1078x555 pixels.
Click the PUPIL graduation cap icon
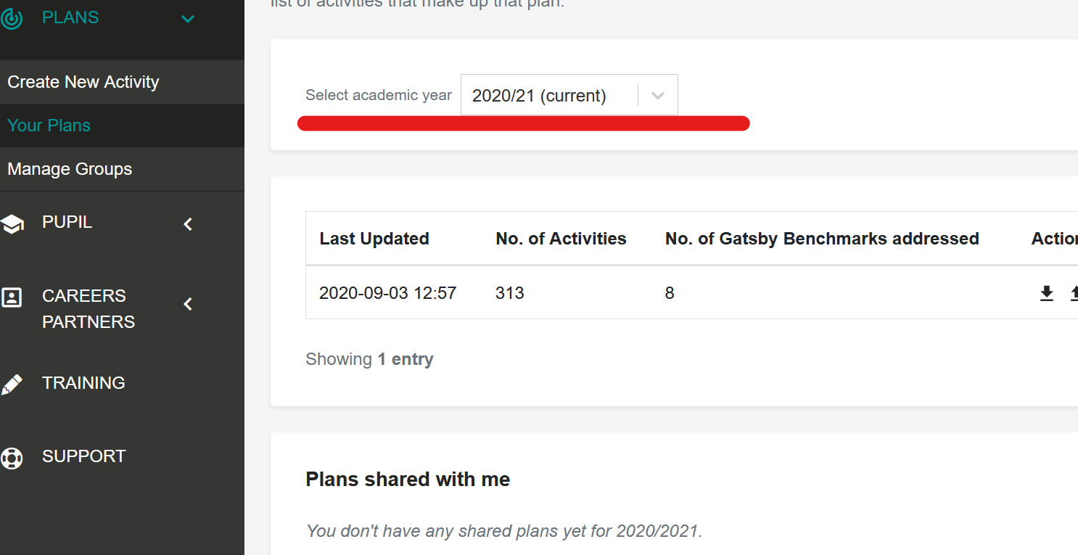point(12,224)
